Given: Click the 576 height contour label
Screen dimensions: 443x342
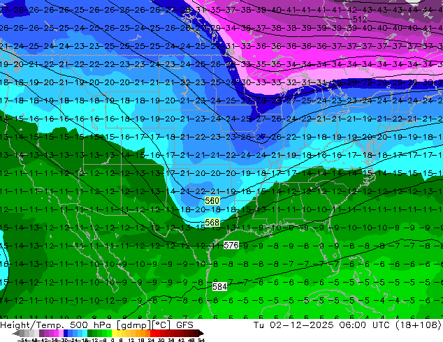Looking at the screenshot, I should pyautogui.click(x=231, y=245).
